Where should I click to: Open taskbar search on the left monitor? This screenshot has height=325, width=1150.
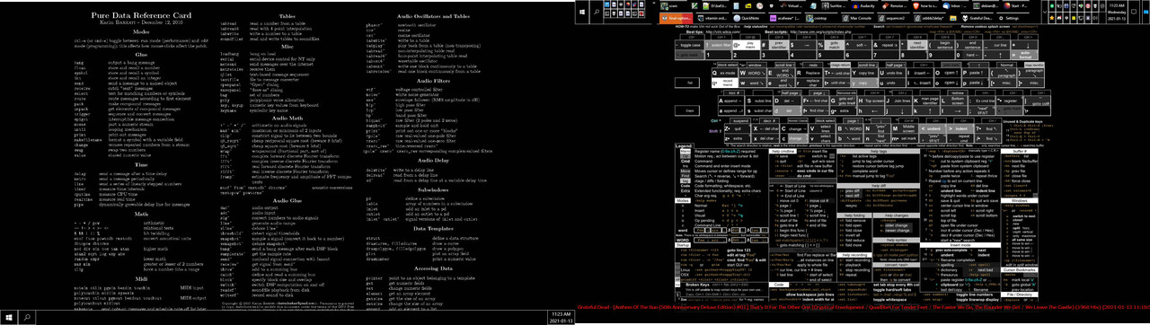coord(26,318)
